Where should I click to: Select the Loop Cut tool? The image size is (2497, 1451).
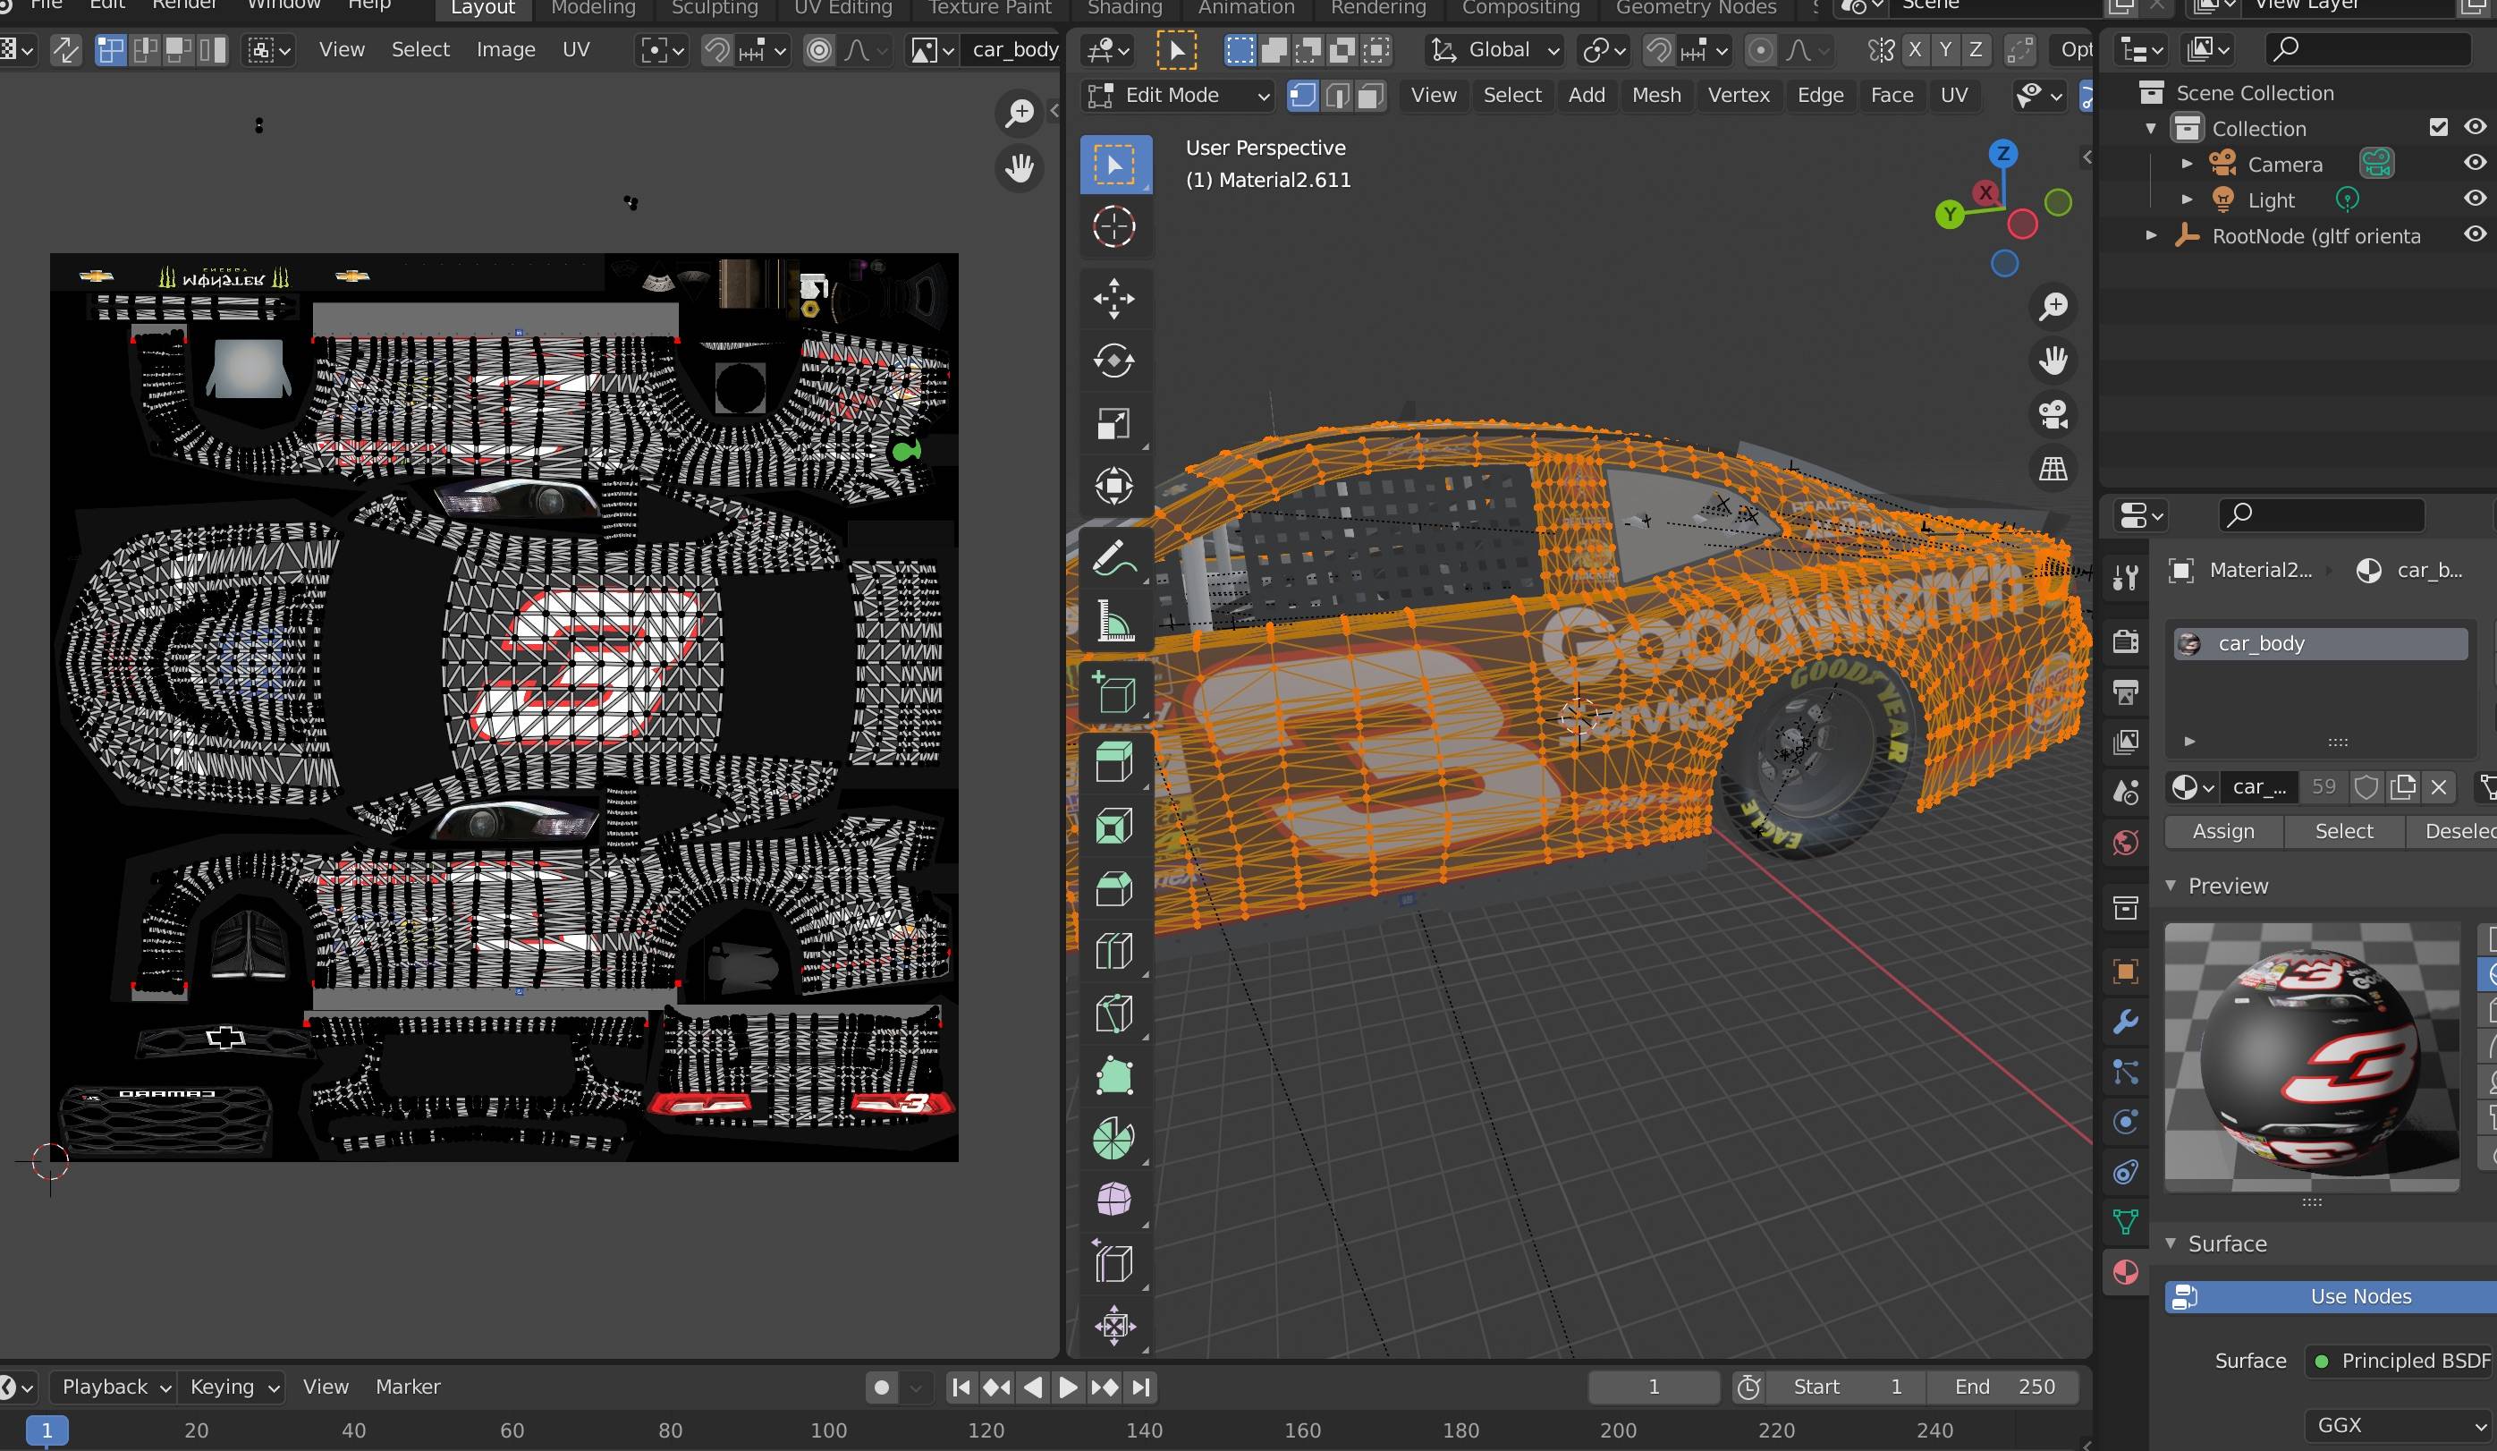click(1114, 950)
